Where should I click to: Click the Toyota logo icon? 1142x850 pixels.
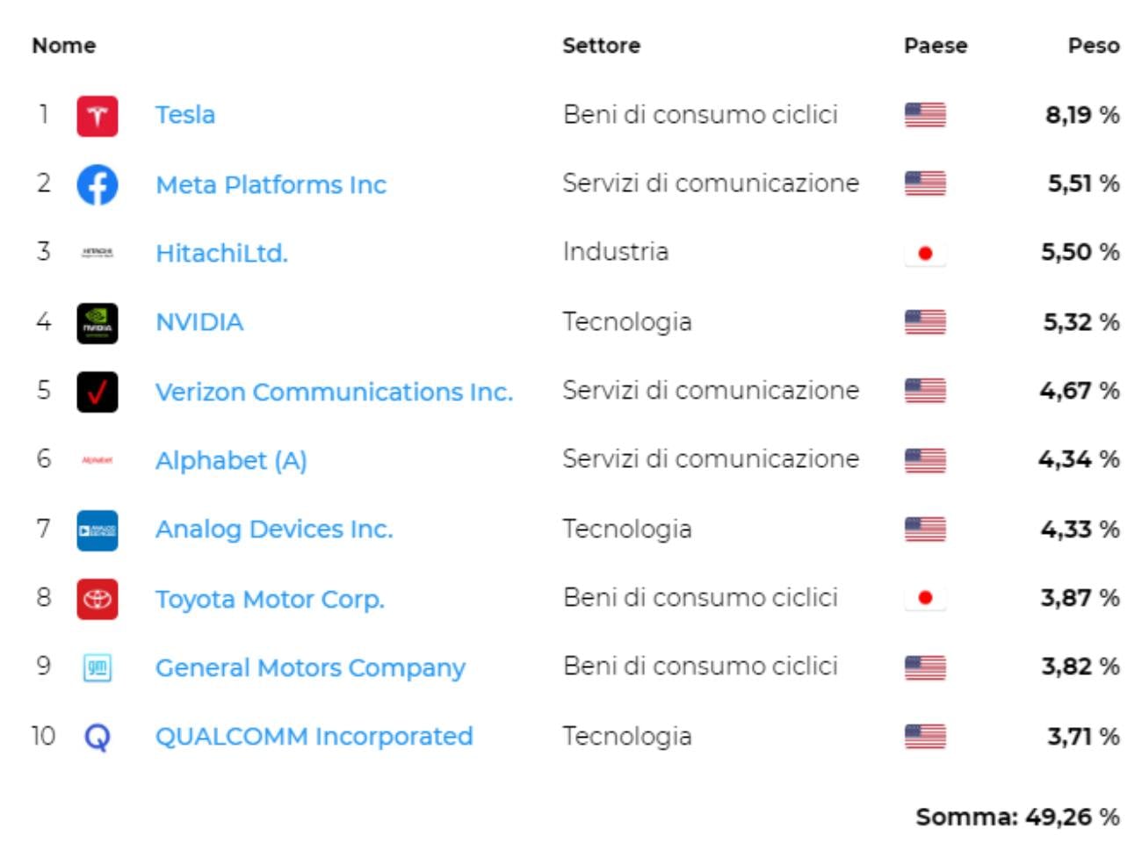pyautogui.click(x=97, y=599)
